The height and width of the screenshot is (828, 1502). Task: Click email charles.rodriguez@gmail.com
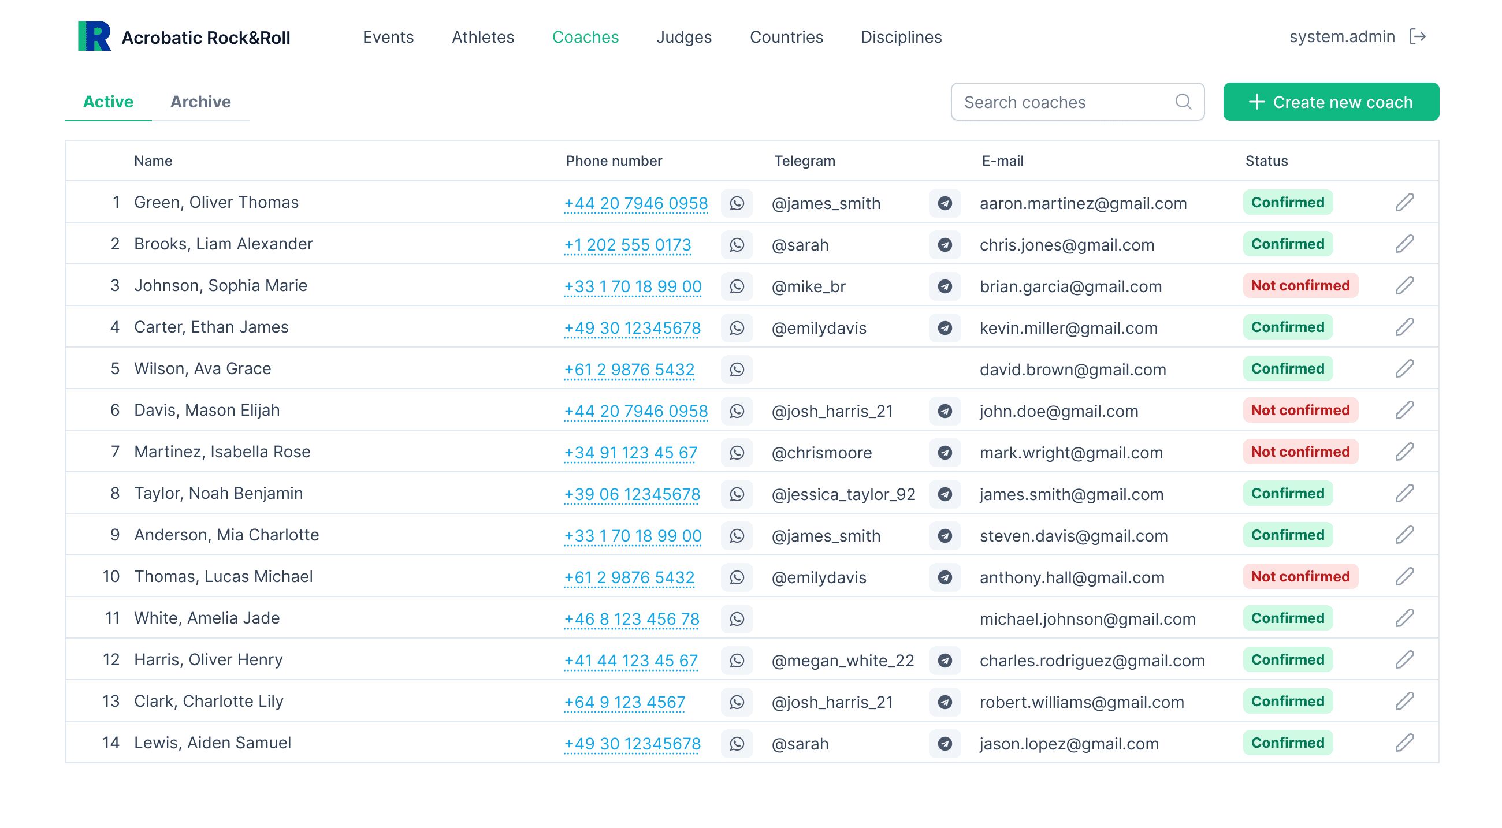(x=1092, y=661)
